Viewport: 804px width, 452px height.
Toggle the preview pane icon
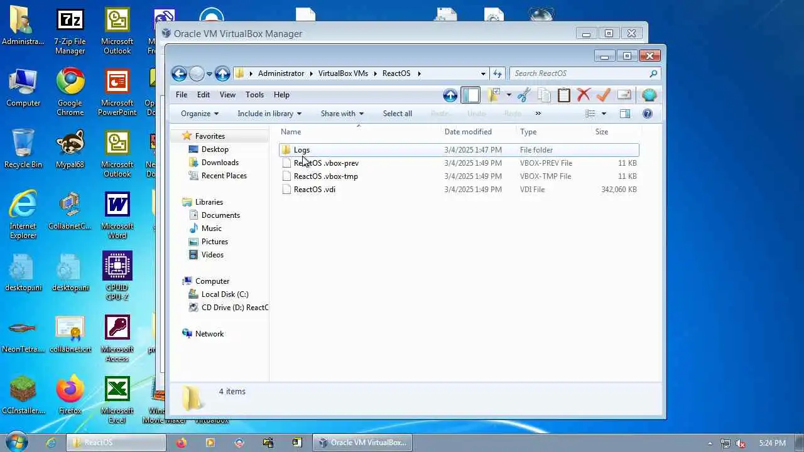tap(625, 114)
